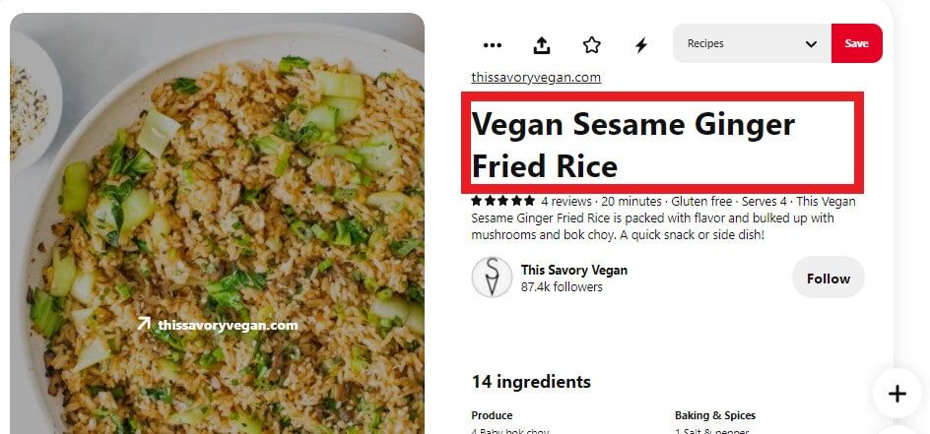The image size is (930, 434).
Task: Click the This Savory Vegan profile avatar
Action: (492, 278)
